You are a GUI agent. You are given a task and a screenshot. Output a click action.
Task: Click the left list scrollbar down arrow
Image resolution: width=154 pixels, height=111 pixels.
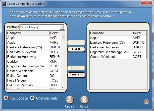[x=63, y=87]
